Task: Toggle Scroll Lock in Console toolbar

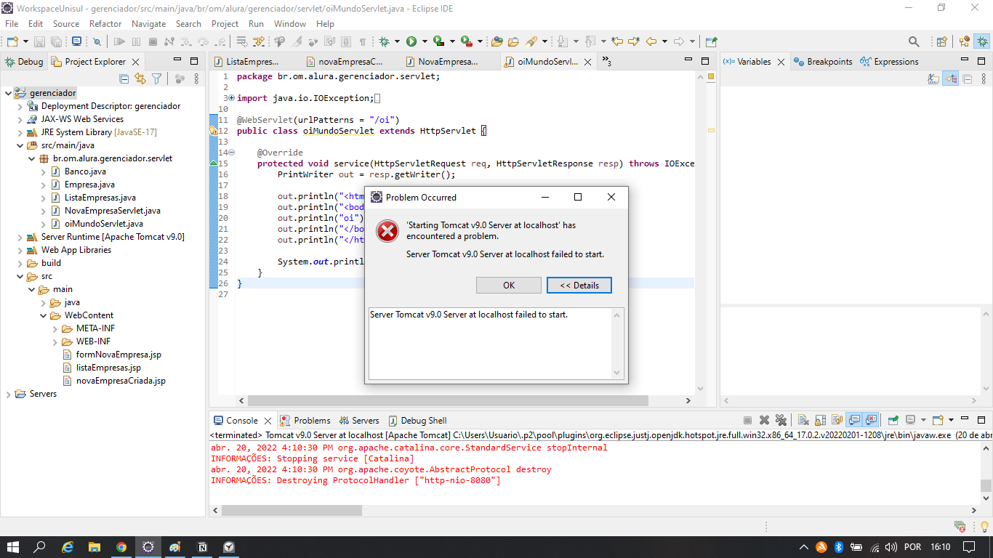Action: (x=820, y=420)
